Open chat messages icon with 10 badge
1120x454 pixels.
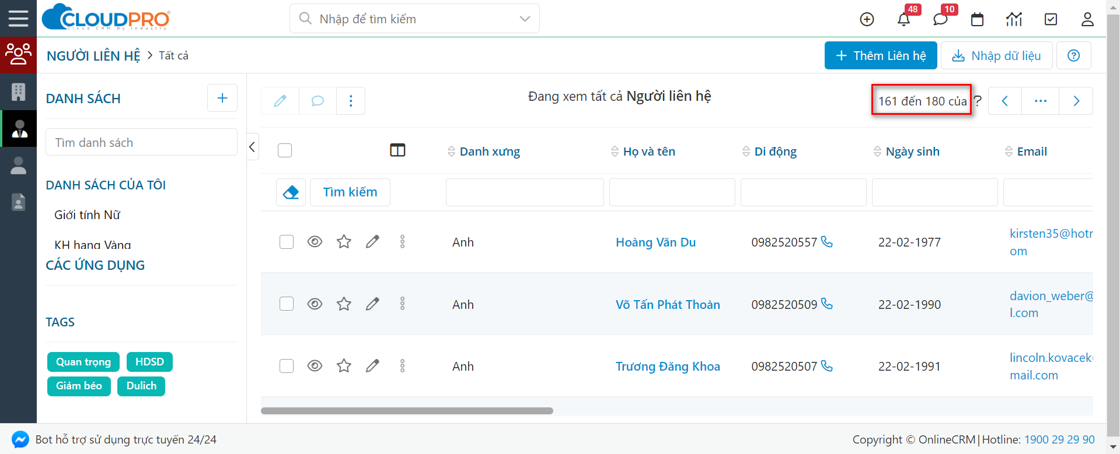click(940, 19)
